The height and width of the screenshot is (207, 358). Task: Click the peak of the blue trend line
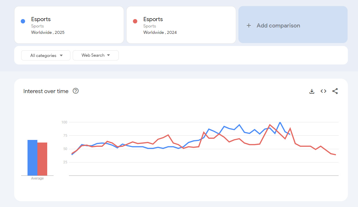point(280,123)
